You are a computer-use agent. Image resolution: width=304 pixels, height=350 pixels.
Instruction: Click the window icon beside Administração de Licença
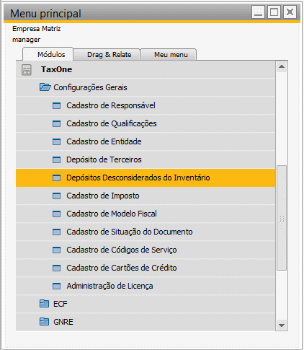click(56, 286)
